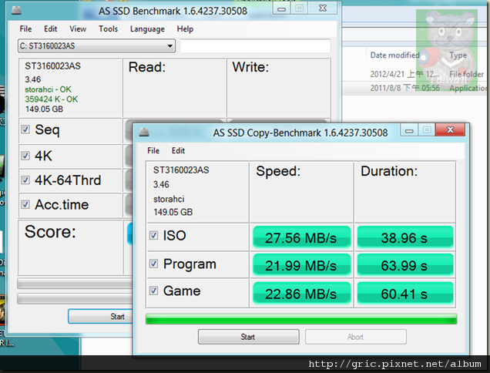
Task: Disable the 4K-64Thrd test checkbox
Action: [25, 180]
